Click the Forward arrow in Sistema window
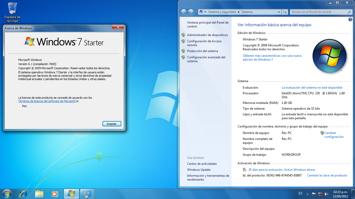355x199 pixels. (191, 12)
